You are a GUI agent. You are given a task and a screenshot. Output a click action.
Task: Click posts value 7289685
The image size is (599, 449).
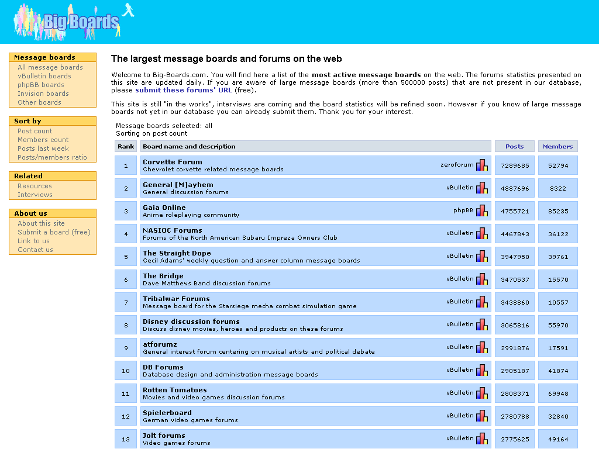[x=515, y=165]
